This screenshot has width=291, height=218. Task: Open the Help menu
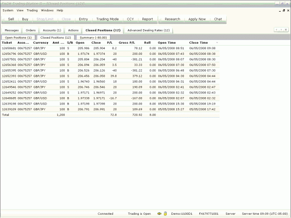60,10
